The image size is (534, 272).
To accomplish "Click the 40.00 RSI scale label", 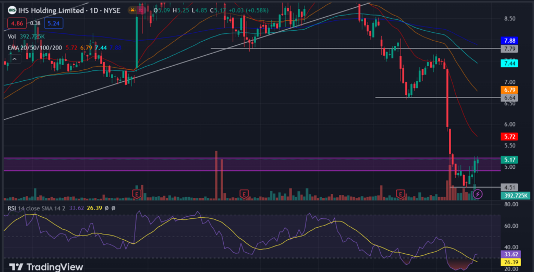I will click(x=511, y=247).
